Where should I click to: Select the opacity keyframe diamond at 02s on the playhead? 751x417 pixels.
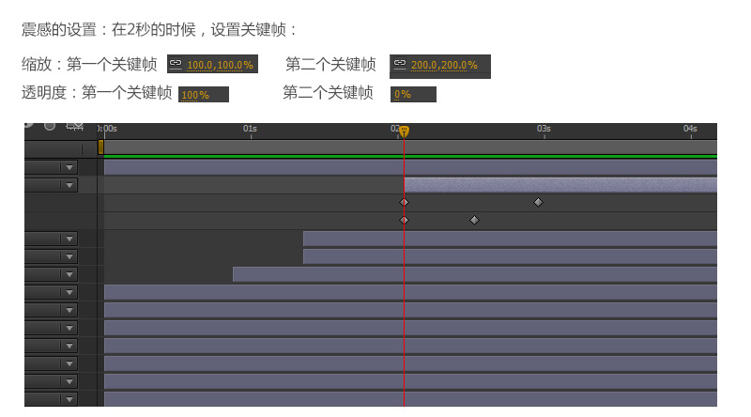click(x=405, y=220)
